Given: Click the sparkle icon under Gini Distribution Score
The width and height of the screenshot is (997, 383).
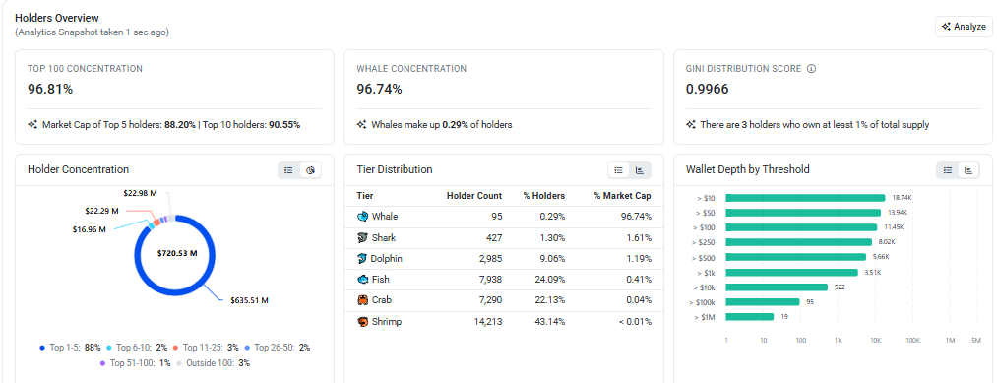Looking at the screenshot, I should coord(691,125).
